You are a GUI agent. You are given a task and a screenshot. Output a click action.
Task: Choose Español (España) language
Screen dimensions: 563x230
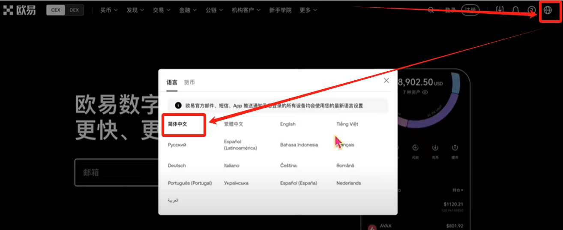tap(299, 183)
